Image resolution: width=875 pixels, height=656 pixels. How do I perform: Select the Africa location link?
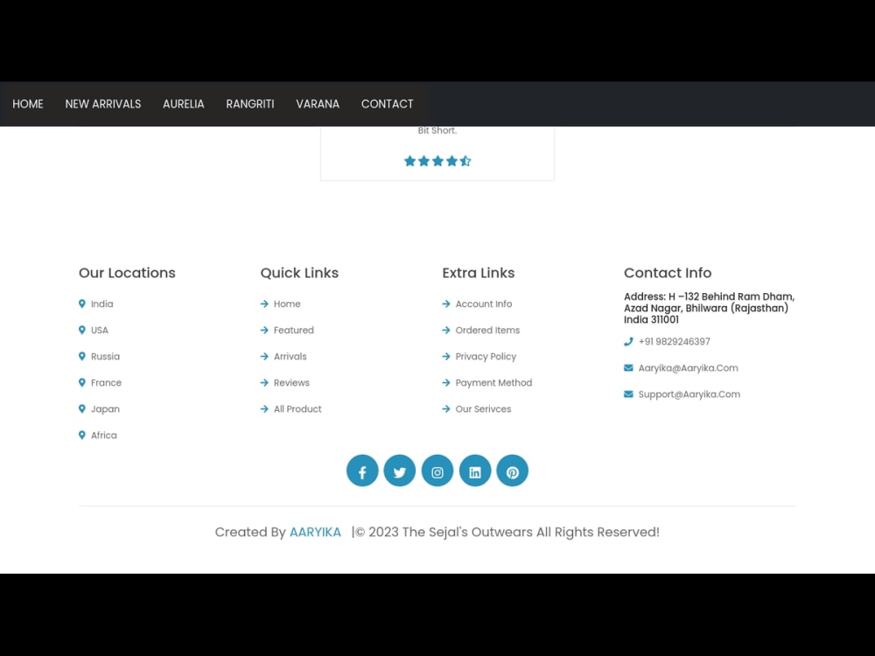[x=104, y=435]
